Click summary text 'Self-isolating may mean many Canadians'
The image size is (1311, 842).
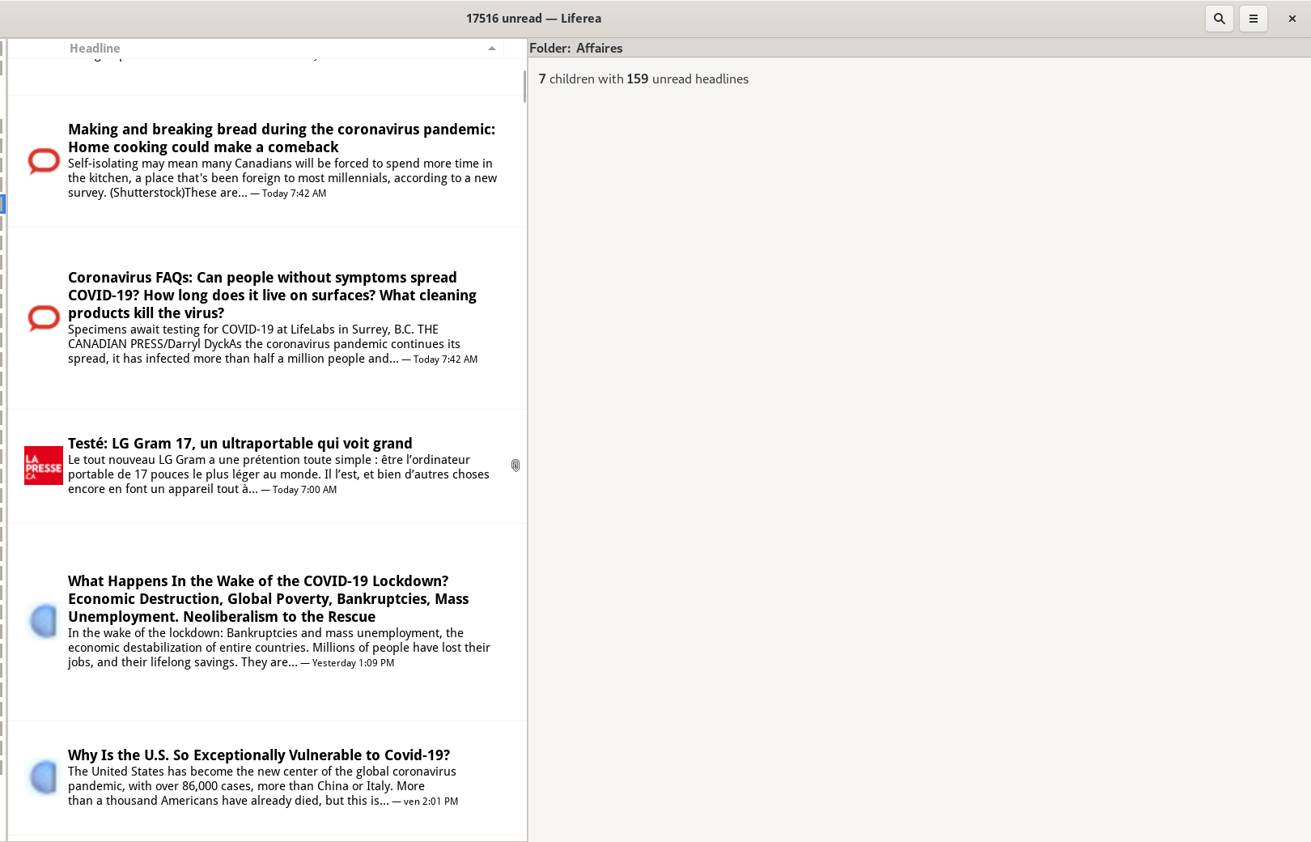coord(282,177)
